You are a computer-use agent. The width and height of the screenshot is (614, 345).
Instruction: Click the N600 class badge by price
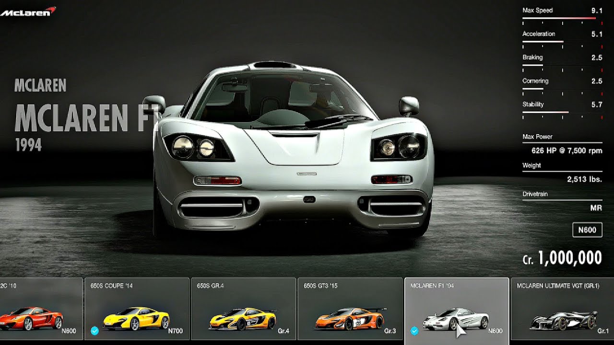click(587, 230)
